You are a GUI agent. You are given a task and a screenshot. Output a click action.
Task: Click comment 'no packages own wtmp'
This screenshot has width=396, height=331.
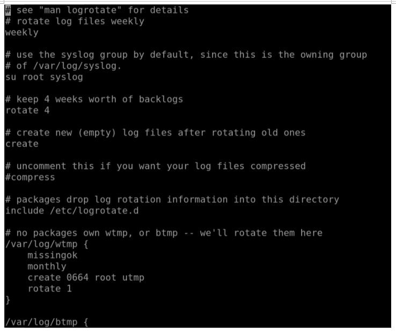164,233
